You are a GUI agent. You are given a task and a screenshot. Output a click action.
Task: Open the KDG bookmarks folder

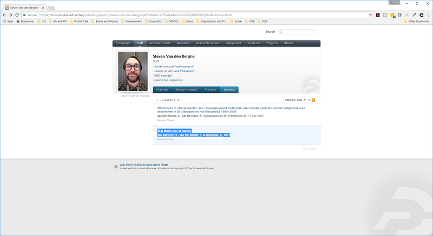tap(263, 21)
